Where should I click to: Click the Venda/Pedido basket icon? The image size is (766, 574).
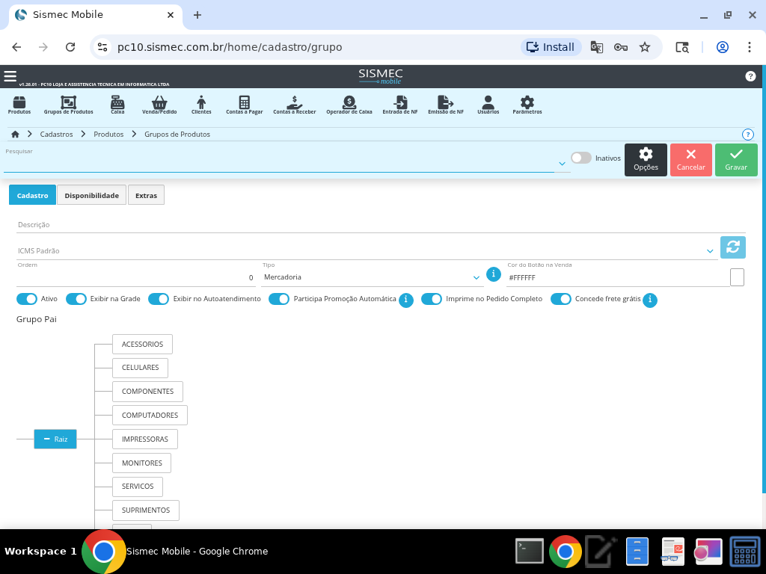159,105
